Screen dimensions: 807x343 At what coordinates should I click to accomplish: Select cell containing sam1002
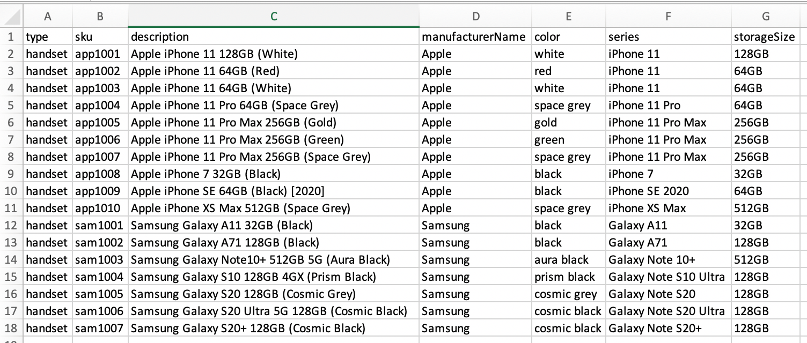(x=100, y=242)
